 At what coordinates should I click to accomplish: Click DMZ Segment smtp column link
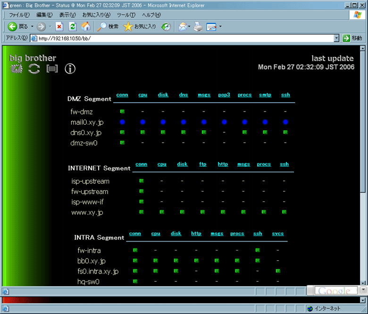click(265, 95)
